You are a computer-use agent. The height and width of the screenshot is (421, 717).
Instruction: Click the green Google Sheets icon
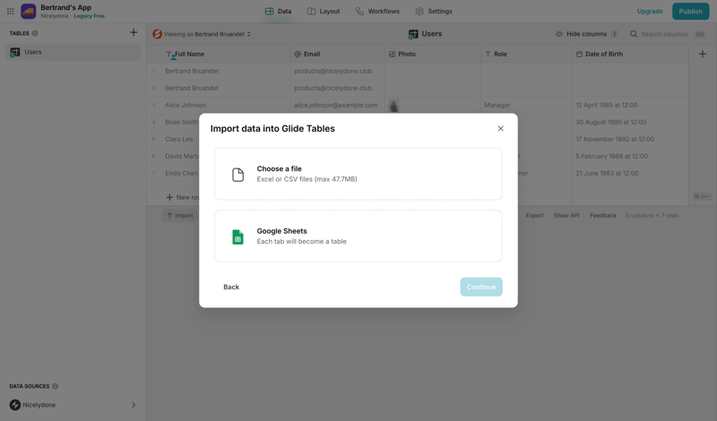tap(238, 236)
